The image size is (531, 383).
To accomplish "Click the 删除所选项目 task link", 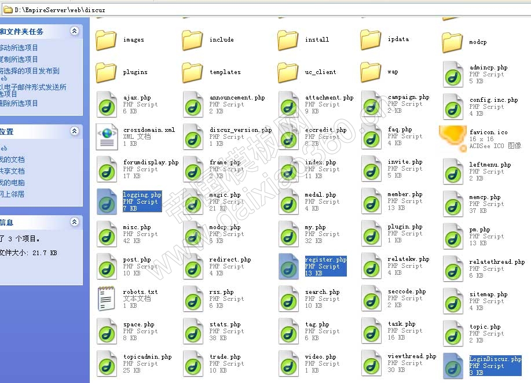I will [x=19, y=104].
